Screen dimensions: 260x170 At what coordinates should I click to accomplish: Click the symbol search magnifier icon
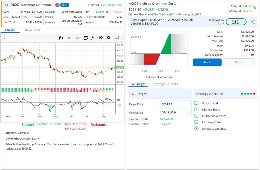[6, 5]
